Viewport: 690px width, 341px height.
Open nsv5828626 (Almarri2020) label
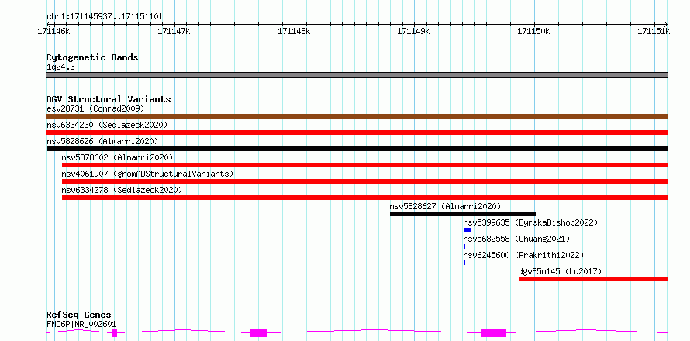click(x=102, y=141)
